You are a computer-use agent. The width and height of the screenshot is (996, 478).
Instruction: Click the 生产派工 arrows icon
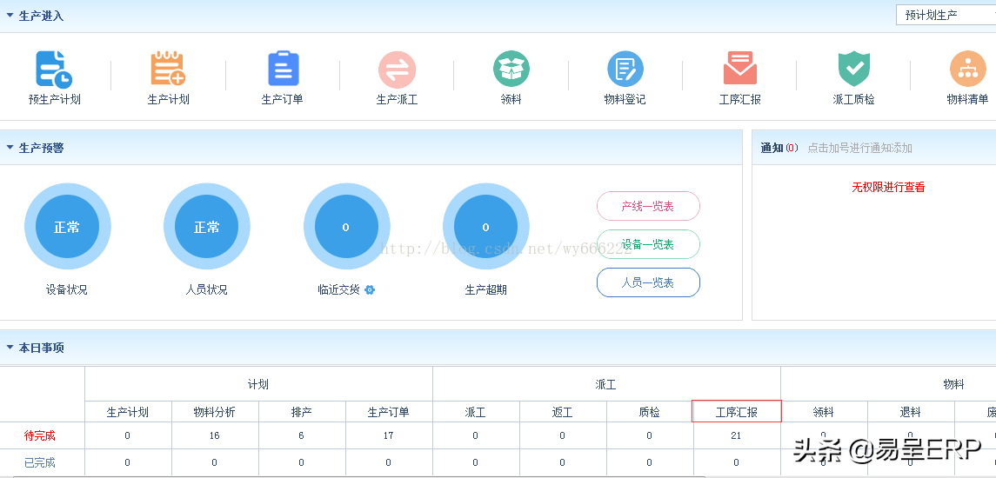point(397,69)
